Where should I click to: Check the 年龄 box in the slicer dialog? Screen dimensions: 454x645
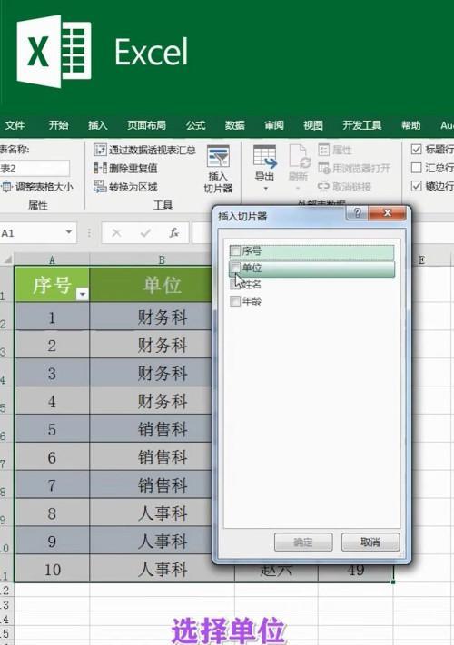click(x=235, y=301)
